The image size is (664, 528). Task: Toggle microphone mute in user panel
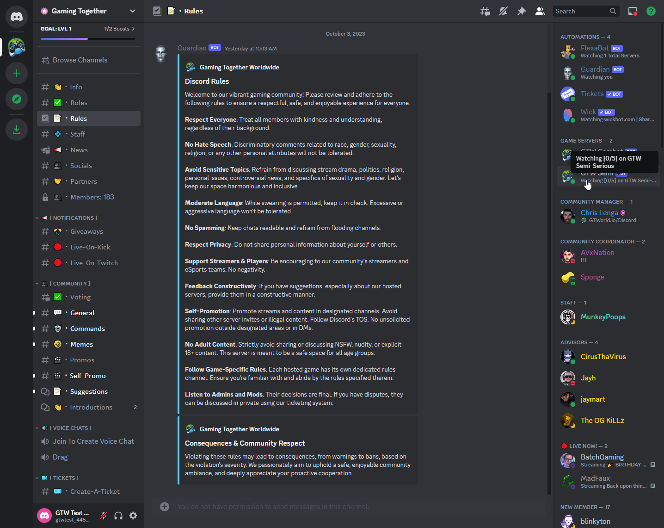coord(104,516)
